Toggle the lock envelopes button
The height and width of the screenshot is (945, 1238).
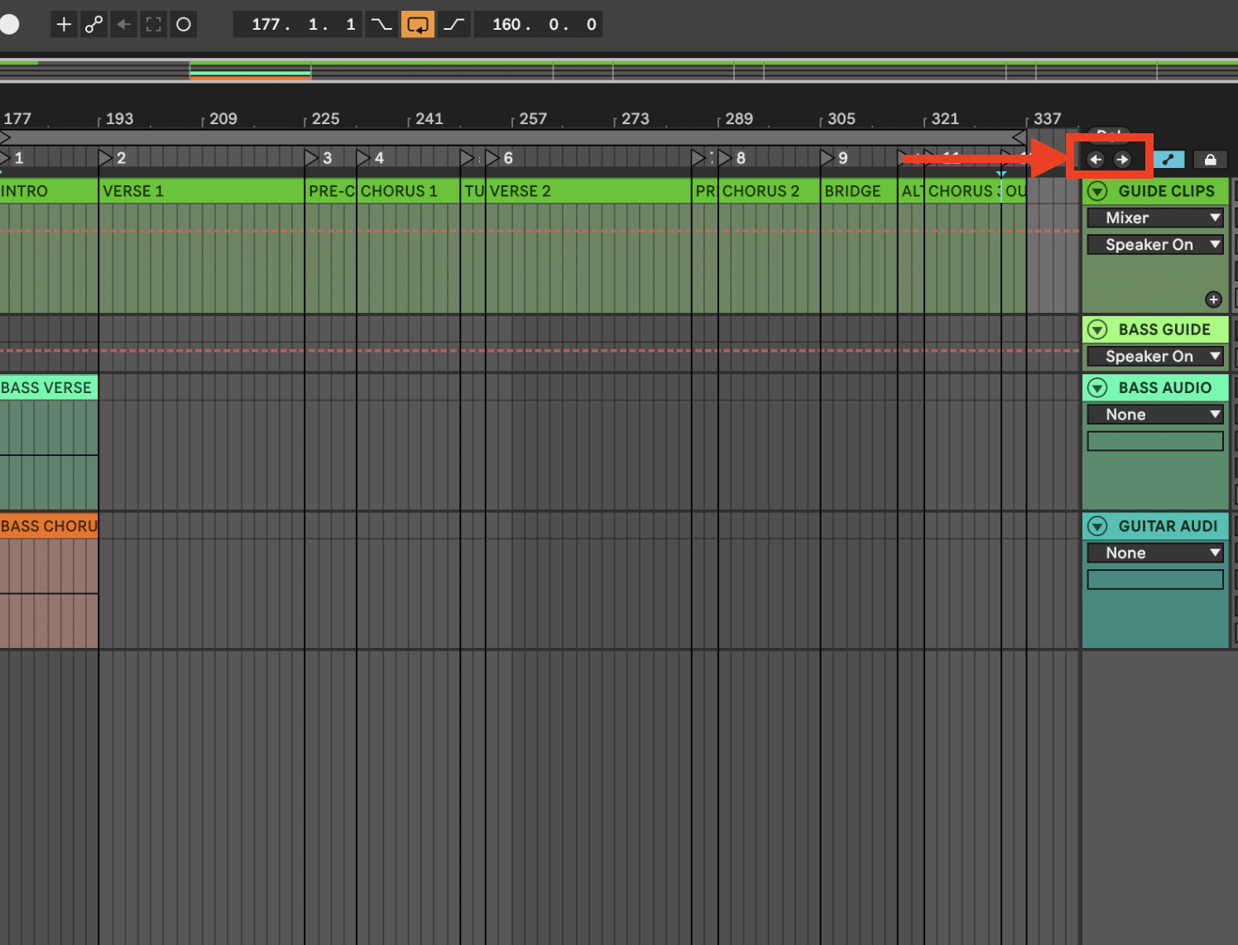(x=1210, y=160)
